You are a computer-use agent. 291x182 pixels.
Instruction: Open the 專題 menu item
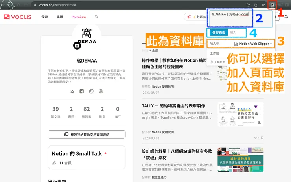click(x=60, y=17)
